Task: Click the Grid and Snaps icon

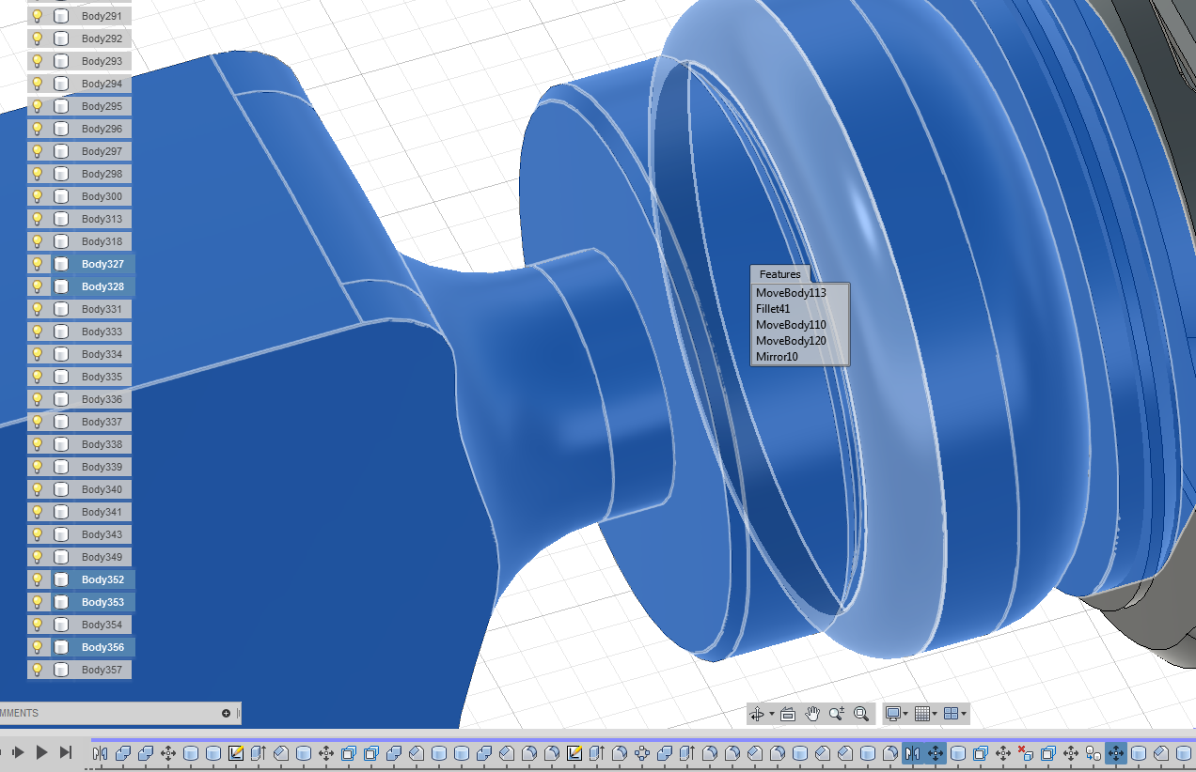Action: click(921, 714)
